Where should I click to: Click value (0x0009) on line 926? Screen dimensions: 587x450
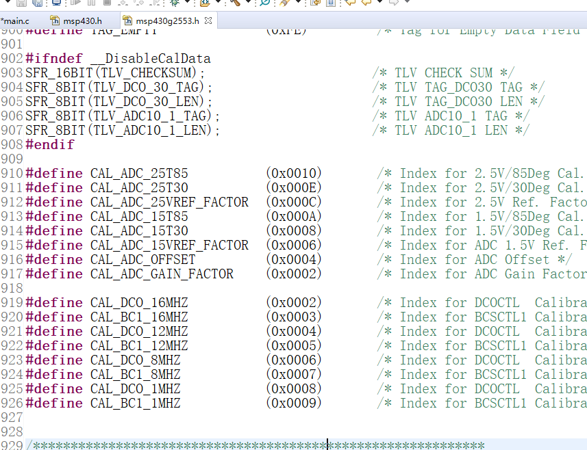(x=294, y=403)
